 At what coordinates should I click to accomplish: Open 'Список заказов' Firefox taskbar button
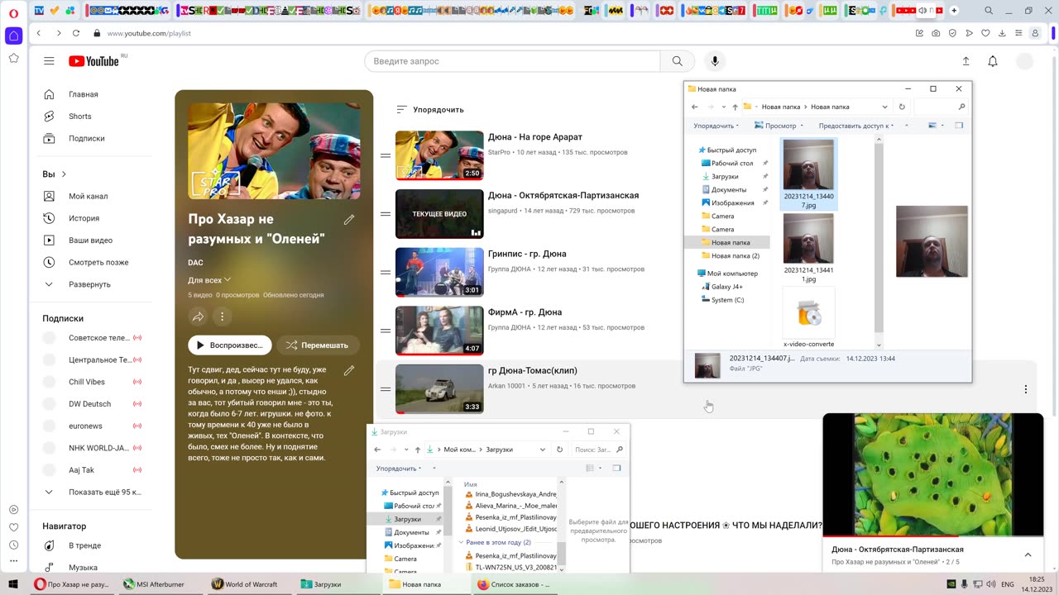[x=514, y=584]
